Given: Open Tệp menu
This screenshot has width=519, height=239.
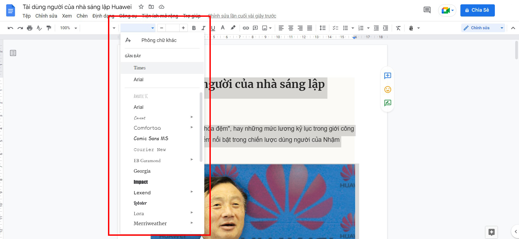Looking at the screenshot, I should point(27,16).
